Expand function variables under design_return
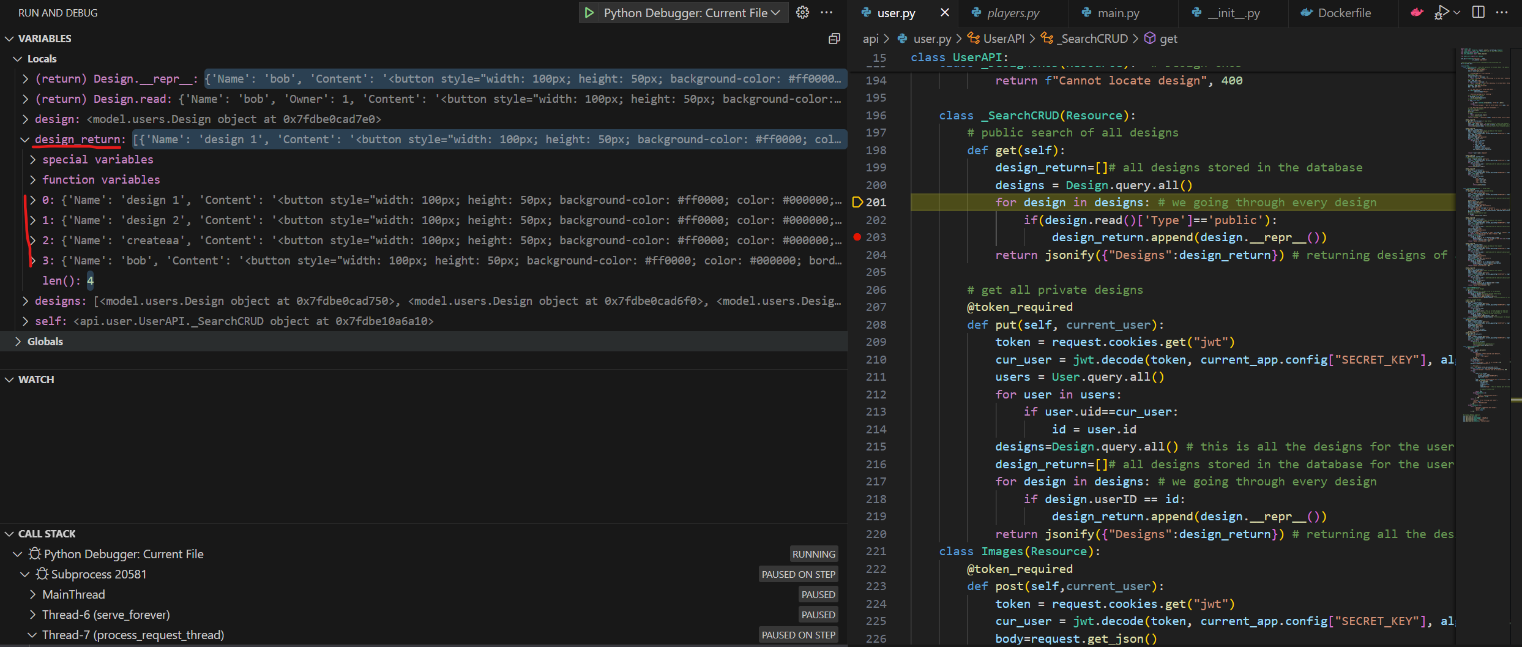Screen dimensions: 1522x647 32,180
